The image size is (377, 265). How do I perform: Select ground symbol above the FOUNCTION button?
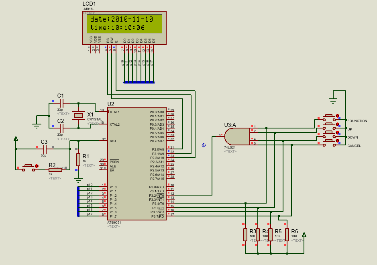coord(333,101)
